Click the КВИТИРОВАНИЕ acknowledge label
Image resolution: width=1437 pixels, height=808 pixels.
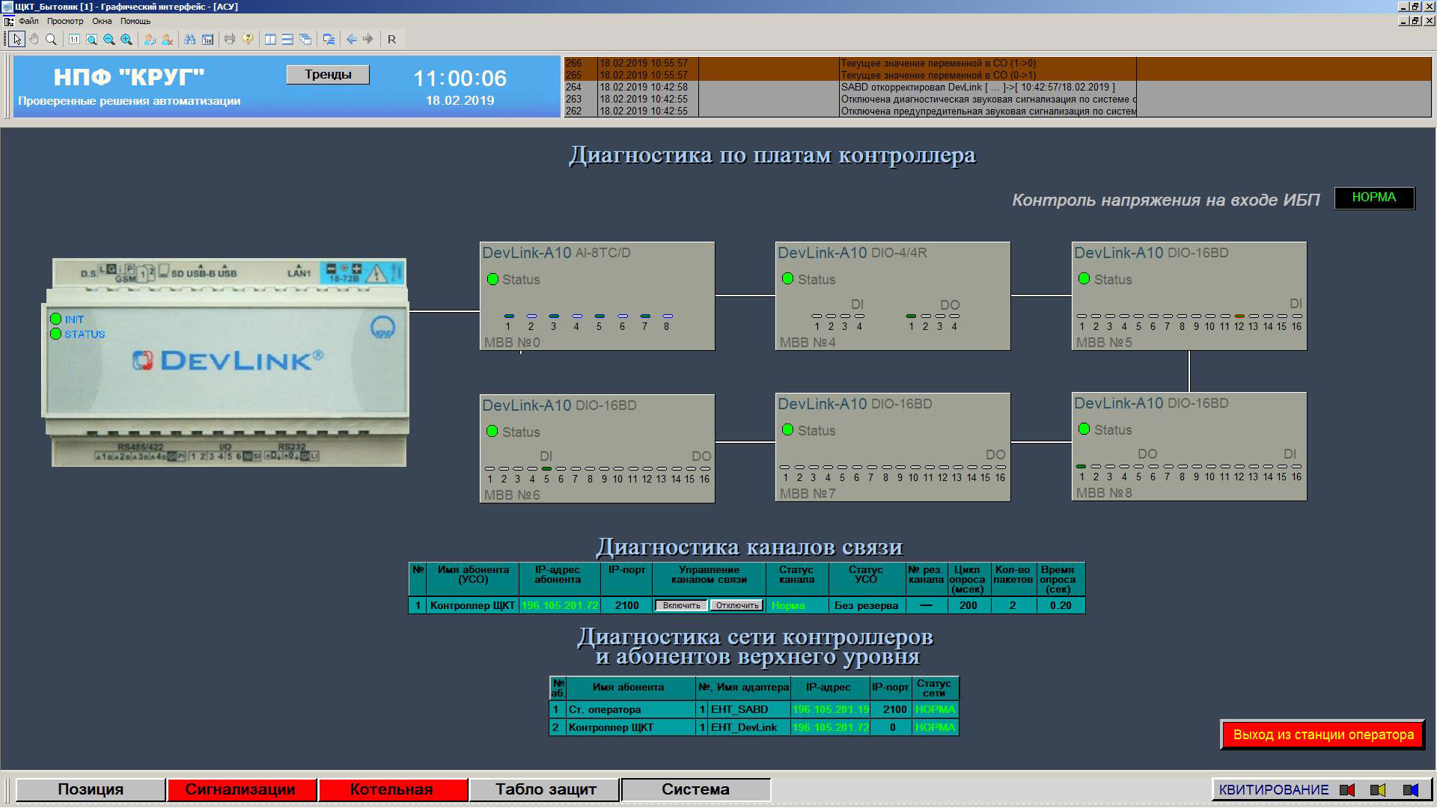tap(1274, 789)
